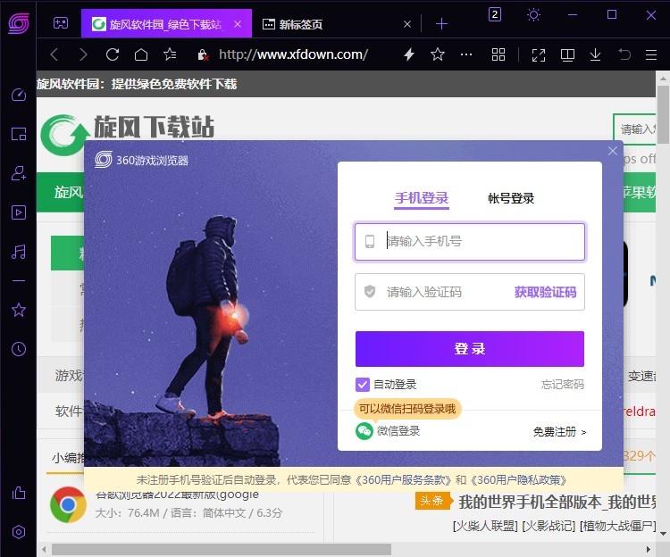Click the [火影战记] link

coord(549,526)
